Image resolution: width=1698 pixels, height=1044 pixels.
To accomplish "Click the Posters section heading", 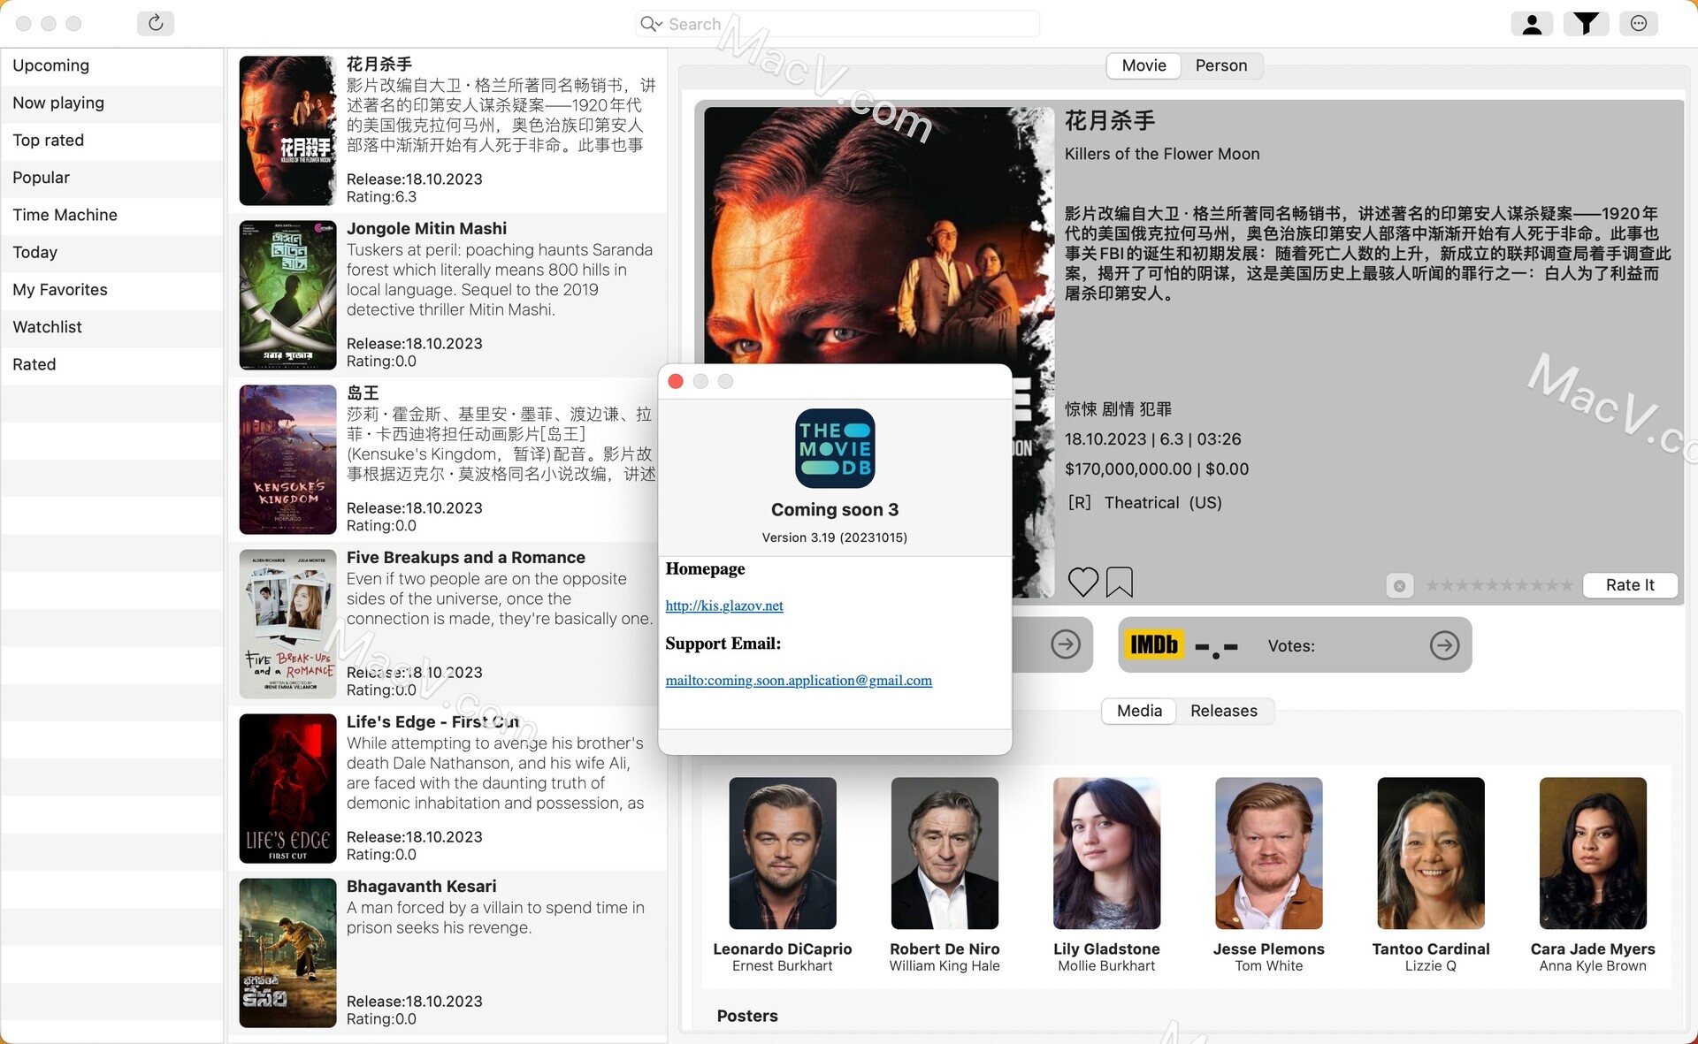I will click(x=747, y=1016).
